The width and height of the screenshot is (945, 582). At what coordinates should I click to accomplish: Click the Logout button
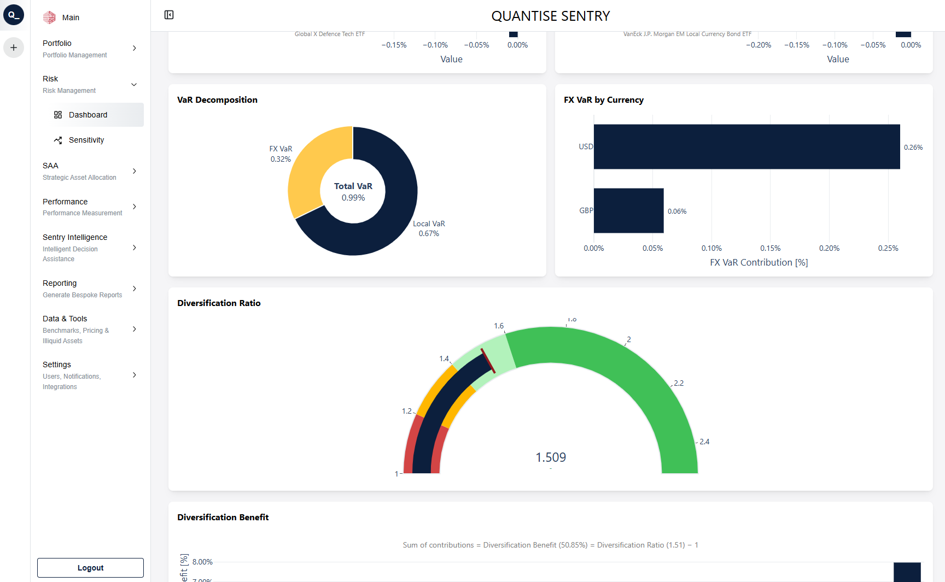90,567
